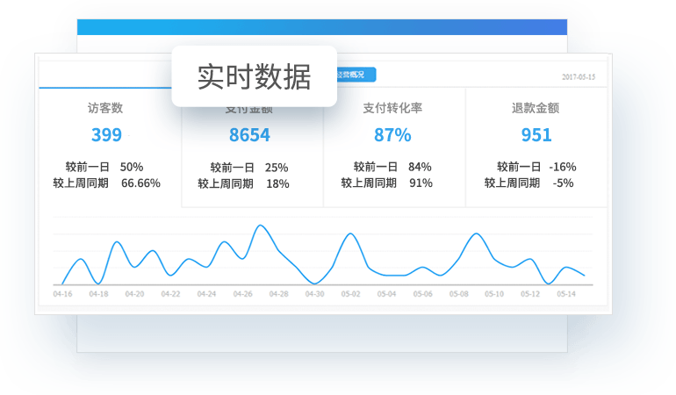Click the payment amount value 8654

point(249,135)
